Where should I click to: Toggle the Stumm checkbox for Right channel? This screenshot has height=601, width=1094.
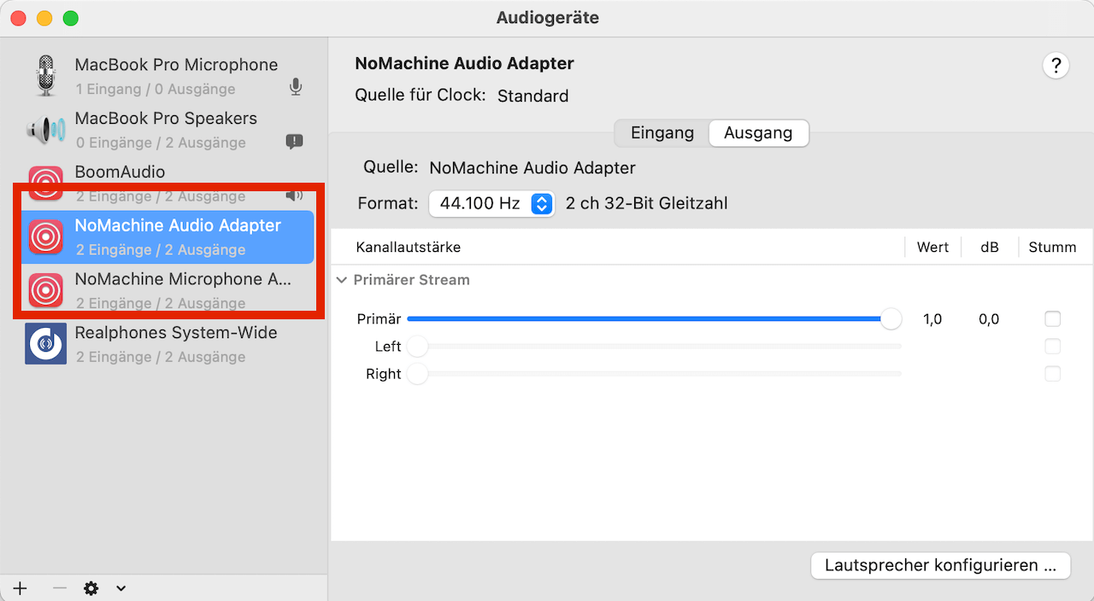click(1053, 374)
